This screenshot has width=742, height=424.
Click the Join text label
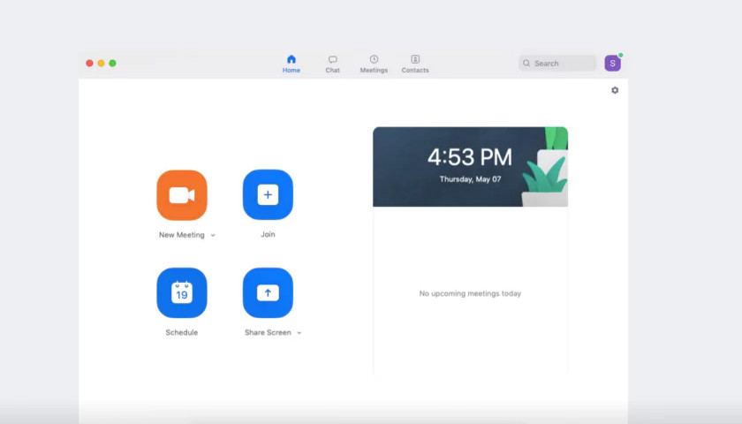(268, 234)
